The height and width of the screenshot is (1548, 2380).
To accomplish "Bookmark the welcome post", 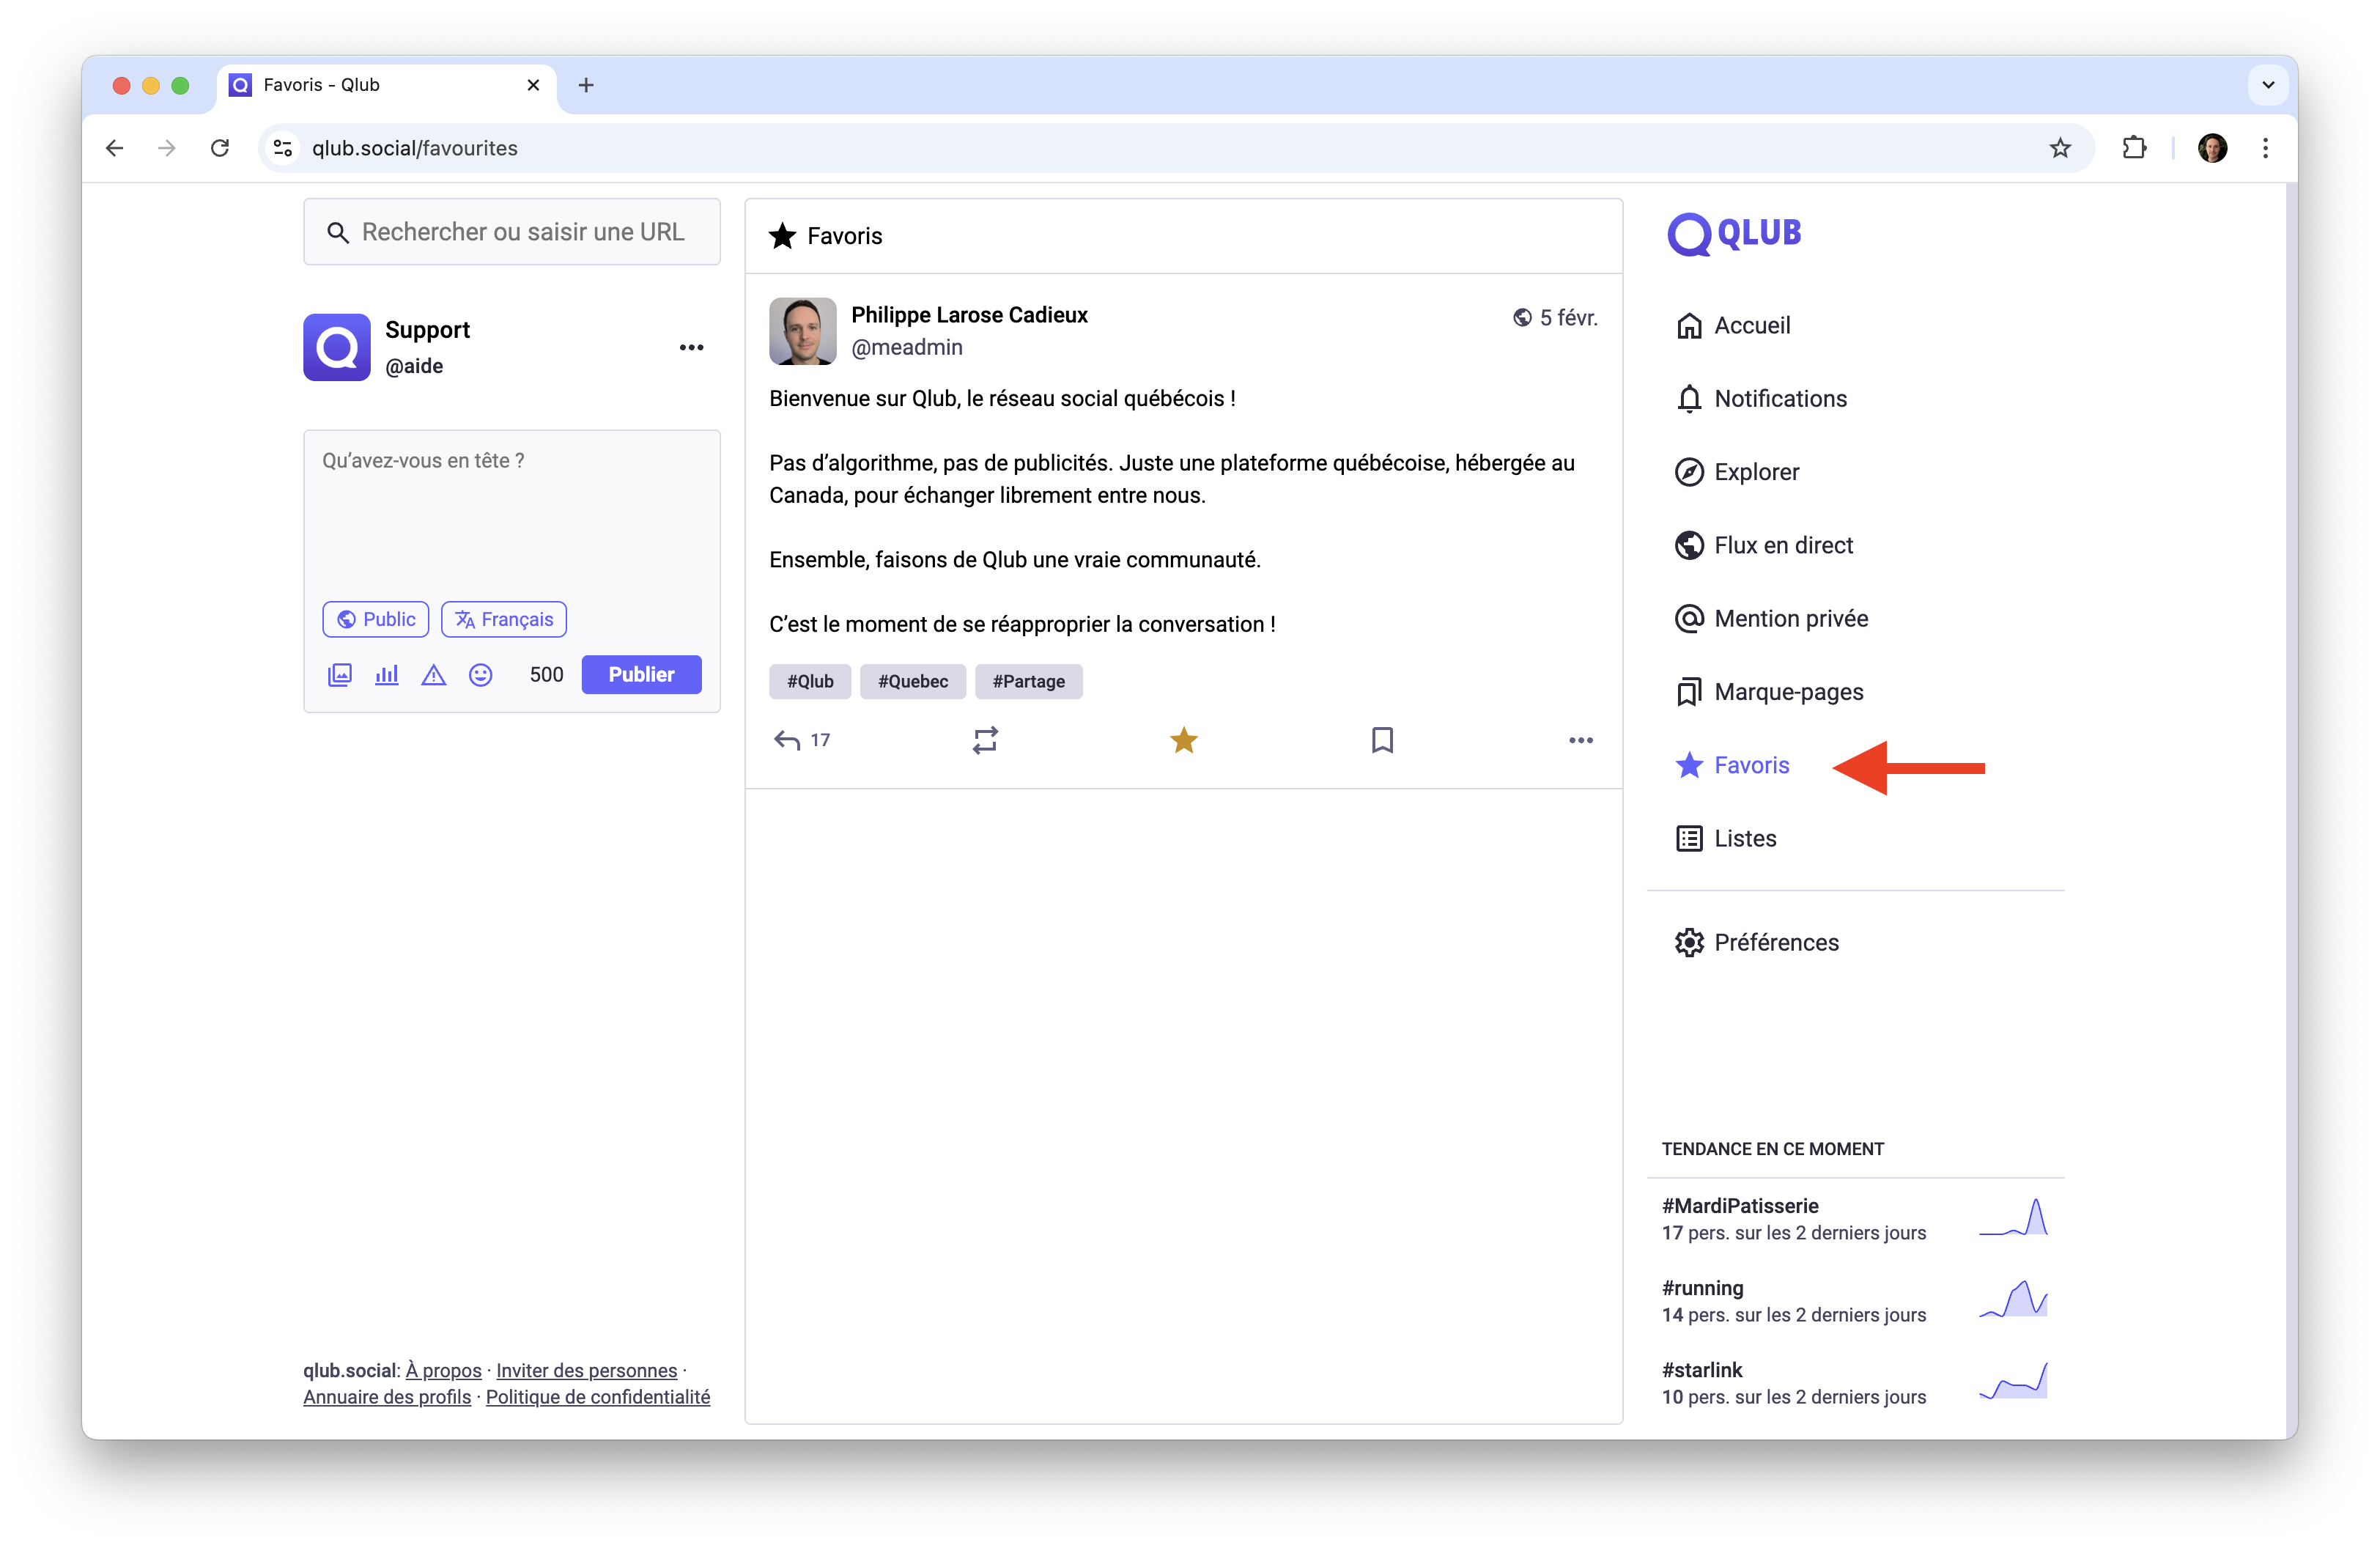I will coord(1382,740).
